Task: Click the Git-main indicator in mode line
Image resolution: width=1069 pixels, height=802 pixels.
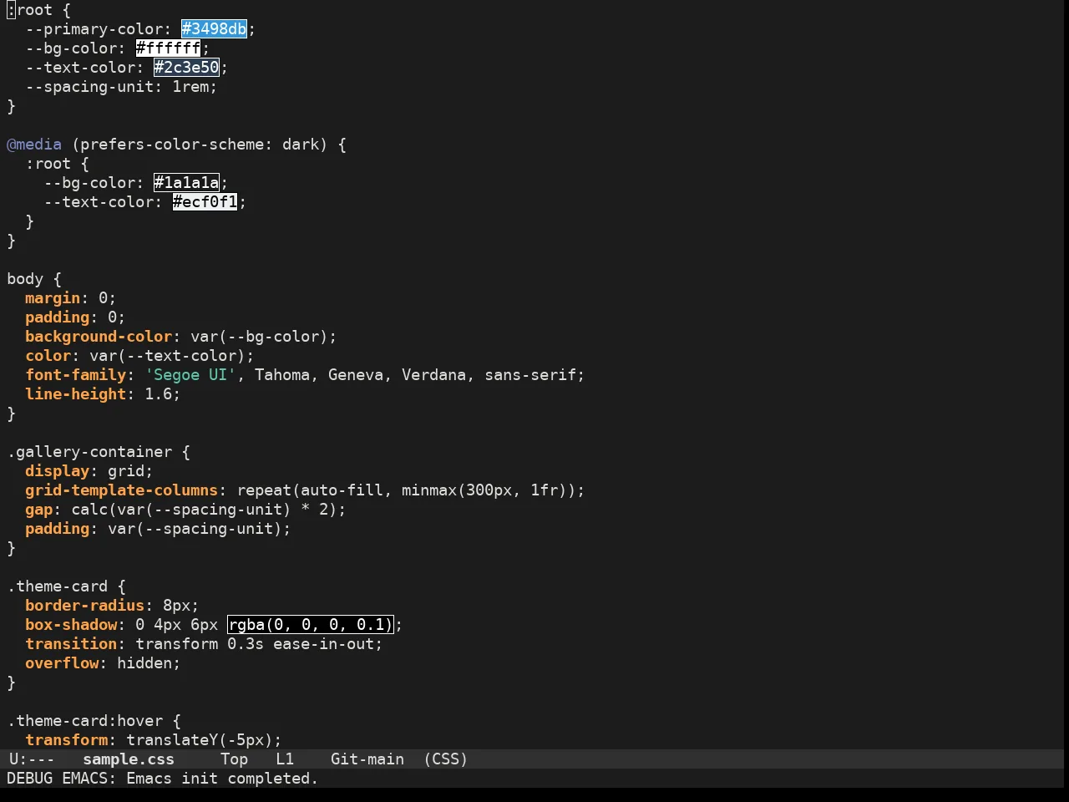Action: tap(367, 759)
